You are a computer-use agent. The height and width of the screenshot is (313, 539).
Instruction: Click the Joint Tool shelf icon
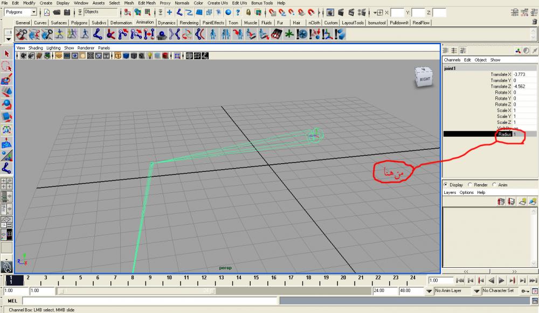coord(98,34)
